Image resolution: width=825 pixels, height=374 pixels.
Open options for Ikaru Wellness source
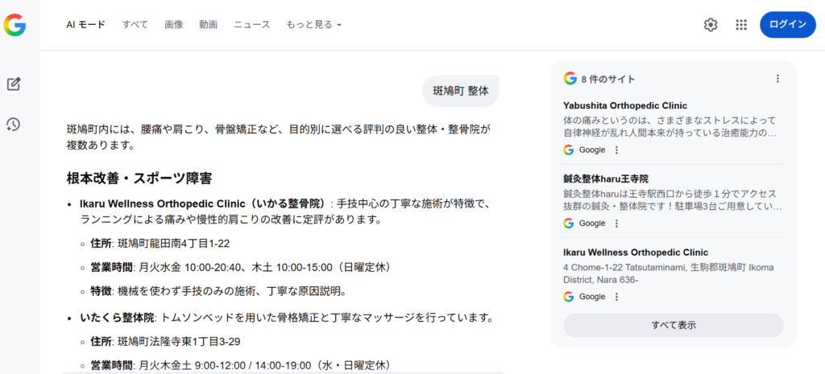(616, 297)
